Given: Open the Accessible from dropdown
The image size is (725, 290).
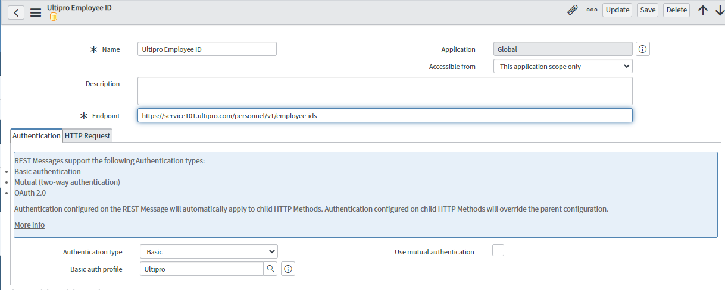Looking at the screenshot, I should pos(563,67).
